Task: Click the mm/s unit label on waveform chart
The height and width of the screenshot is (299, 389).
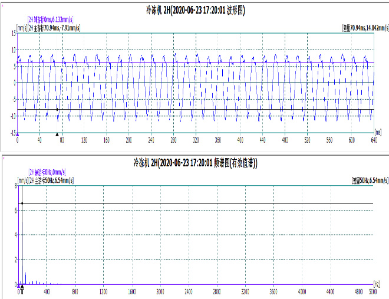Action: (22, 28)
